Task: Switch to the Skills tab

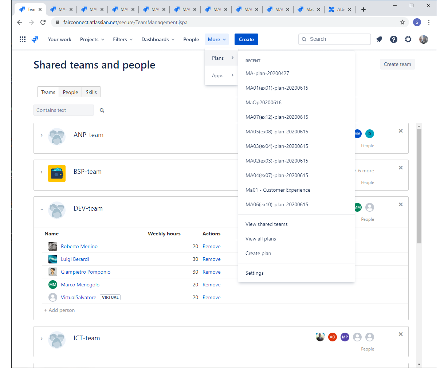Action: [91, 92]
